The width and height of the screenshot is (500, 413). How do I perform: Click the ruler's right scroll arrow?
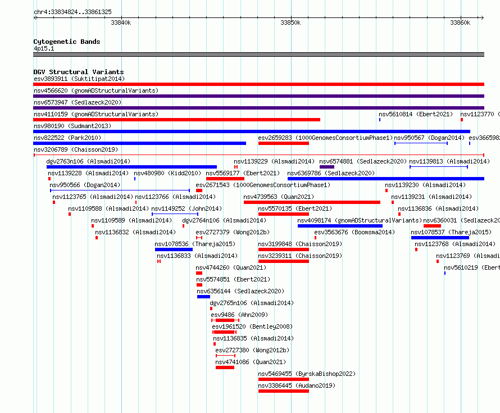pos(482,17)
